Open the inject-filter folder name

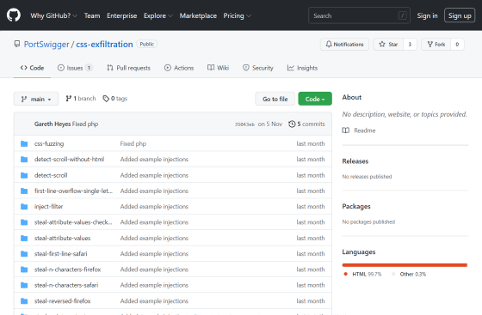[48, 207]
